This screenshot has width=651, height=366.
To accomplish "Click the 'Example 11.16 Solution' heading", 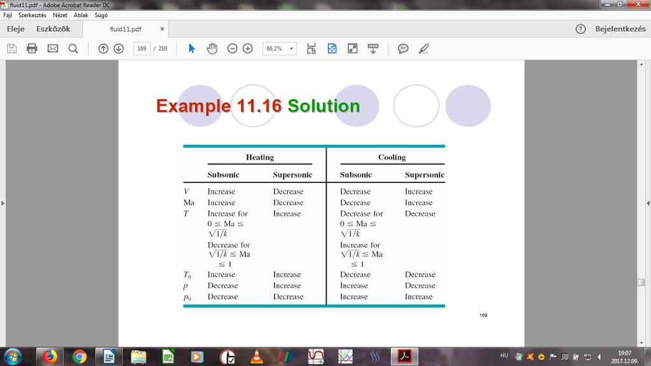I will (258, 106).
